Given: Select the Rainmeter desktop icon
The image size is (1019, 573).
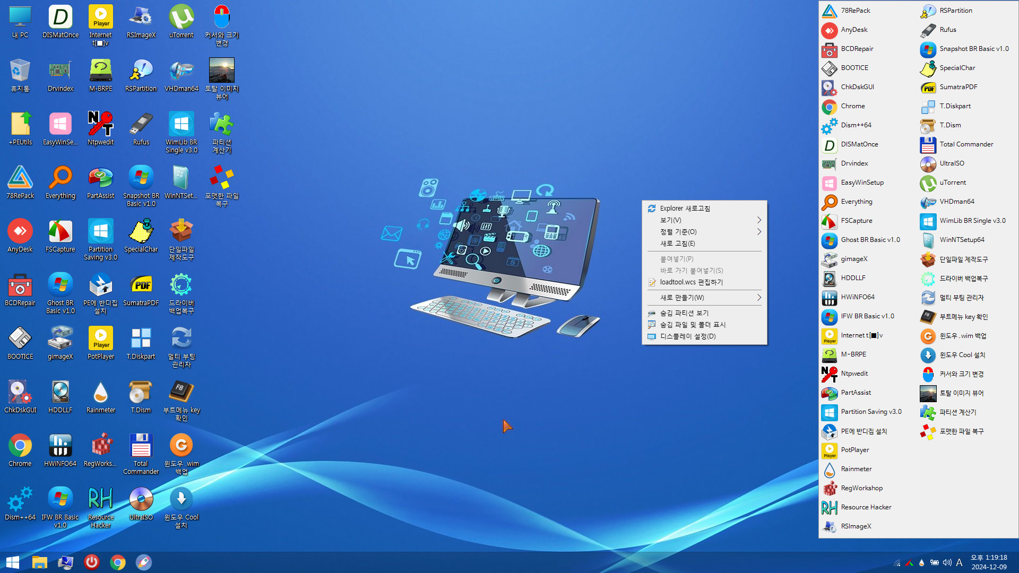Looking at the screenshot, I should coord(101,397).
